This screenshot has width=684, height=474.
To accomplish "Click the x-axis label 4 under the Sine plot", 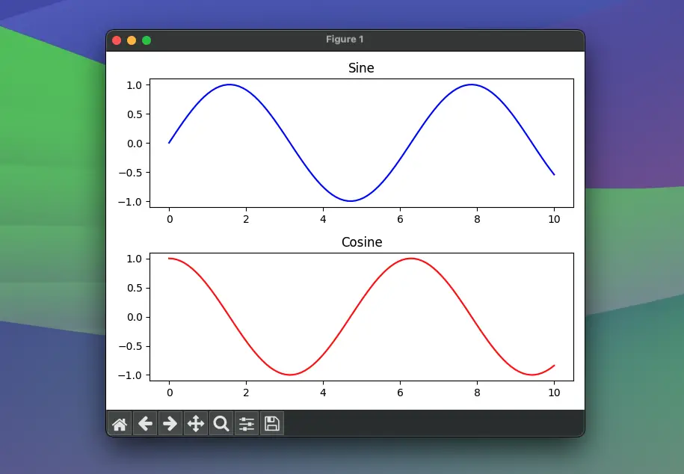I will click(x=323, y=219).
